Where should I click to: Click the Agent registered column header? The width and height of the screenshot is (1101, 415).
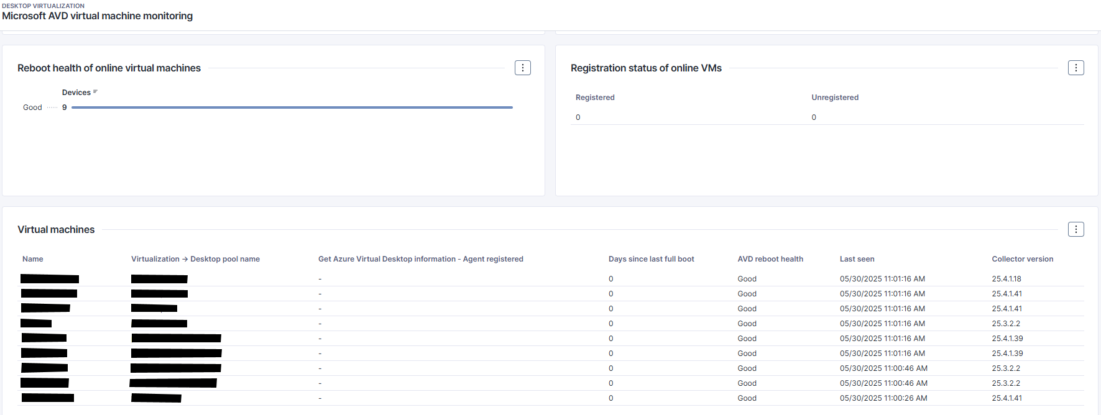pos(420,259)
